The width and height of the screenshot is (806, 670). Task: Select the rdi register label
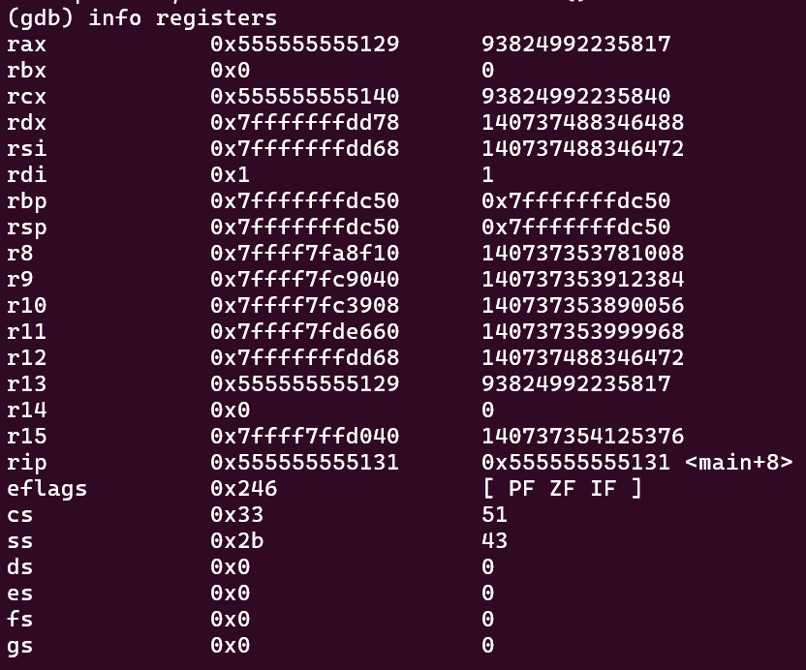pyautogui.click(x=26, y=175)
